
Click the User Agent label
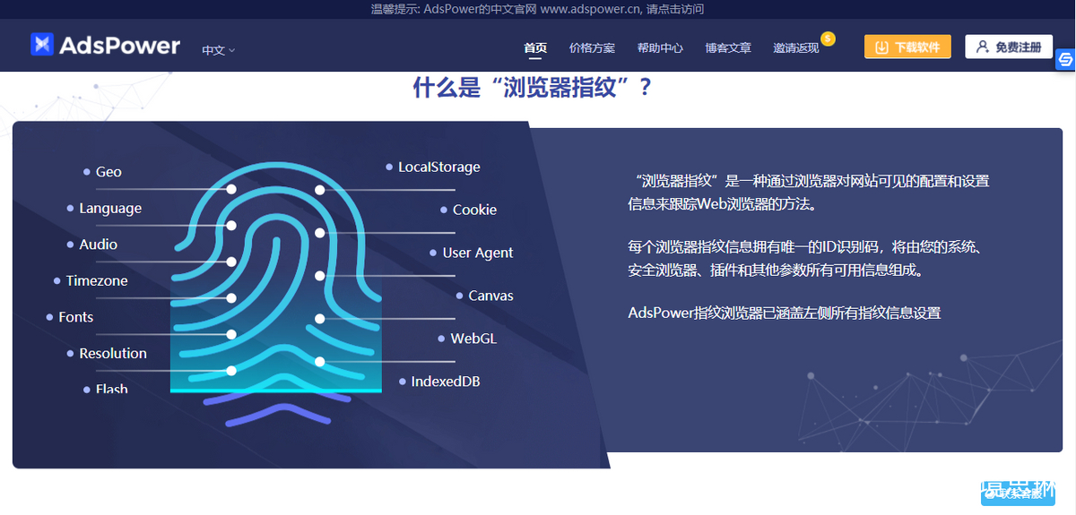478,253
